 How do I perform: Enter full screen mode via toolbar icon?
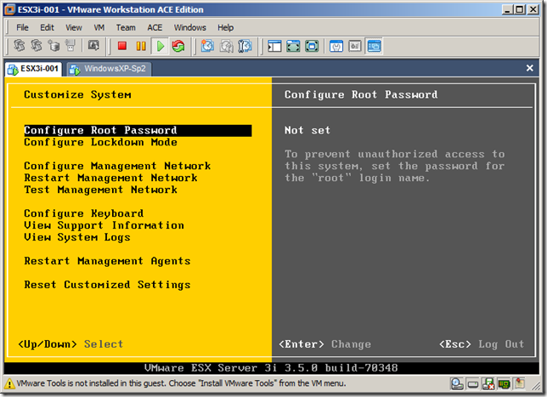pyautogui.click(x=293, y=46)
